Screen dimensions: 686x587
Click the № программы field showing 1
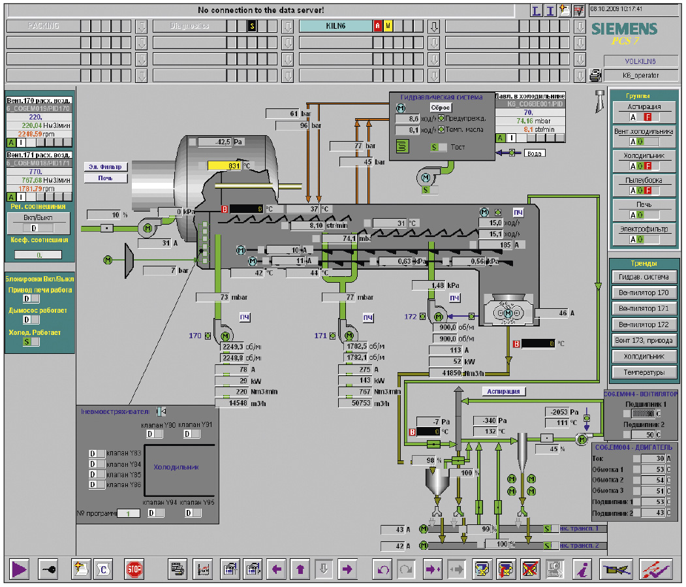coord(128,513)
